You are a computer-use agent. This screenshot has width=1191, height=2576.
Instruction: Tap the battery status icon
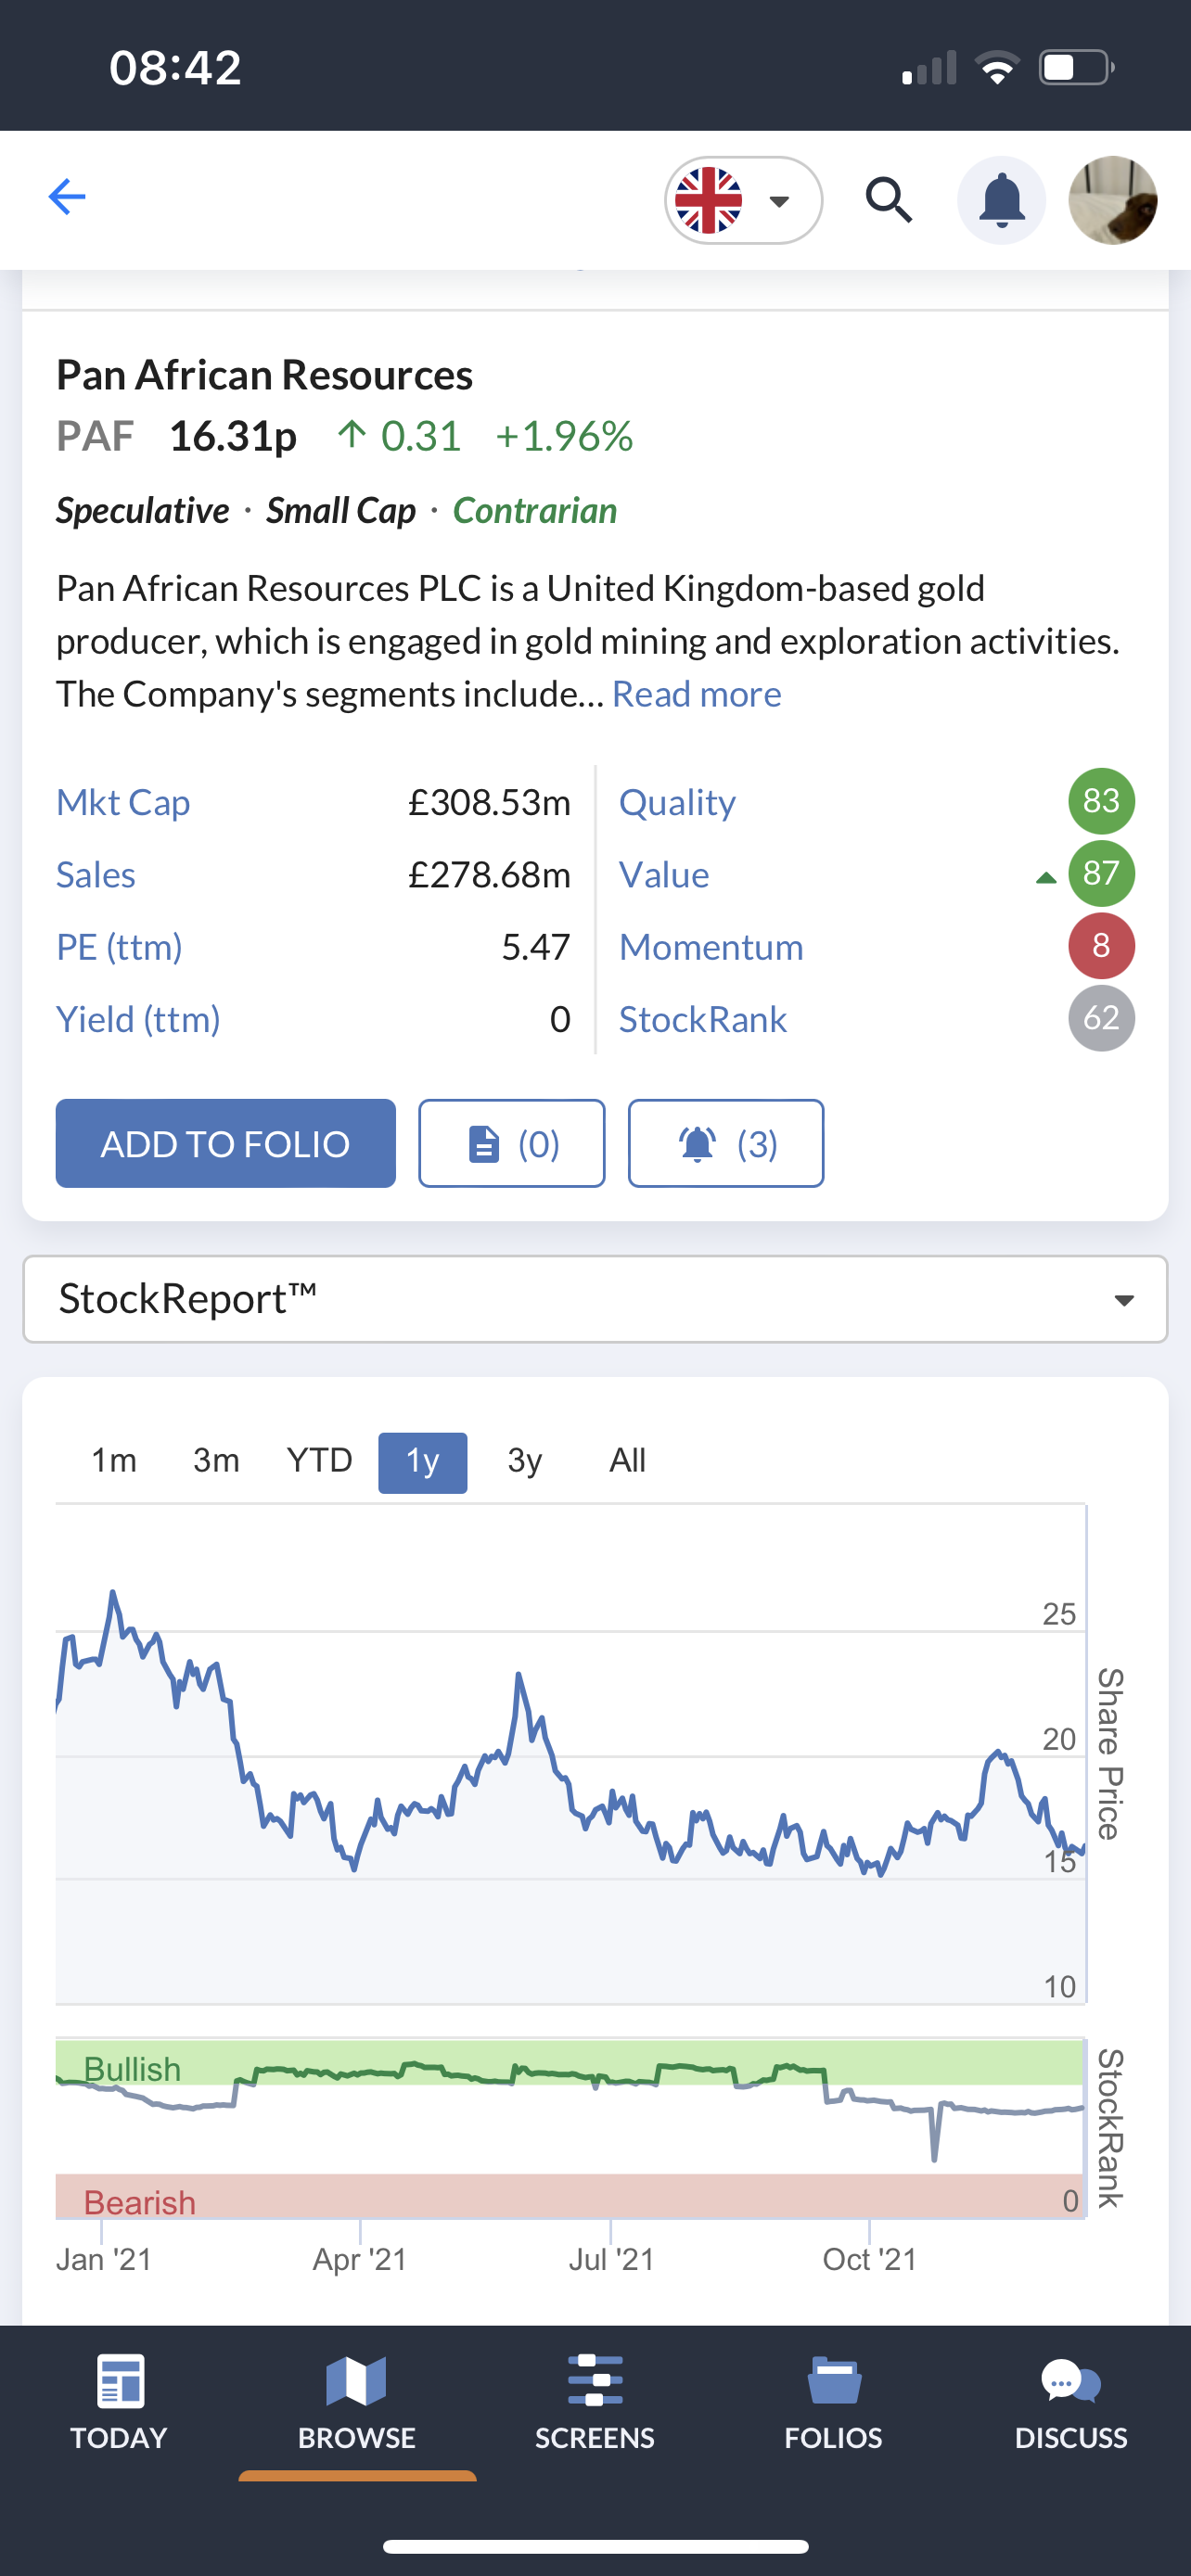(x=1077, y=68)
